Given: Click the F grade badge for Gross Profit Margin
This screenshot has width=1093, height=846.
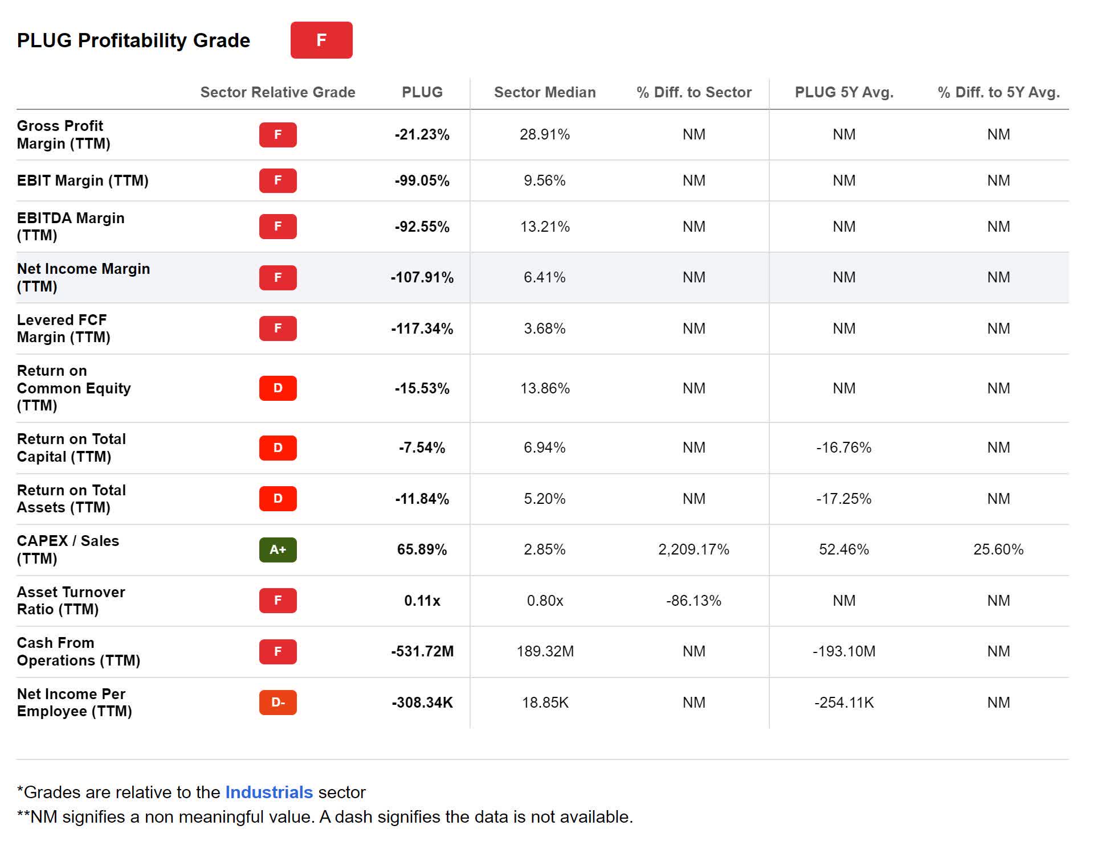Looking at the screenshot, I should pos(278,134).
